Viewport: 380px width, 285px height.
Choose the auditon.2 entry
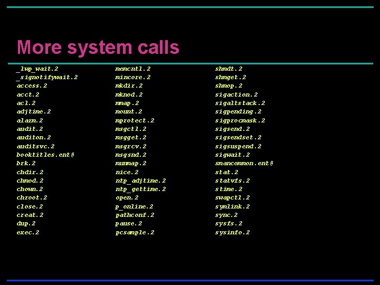[34, 137]
